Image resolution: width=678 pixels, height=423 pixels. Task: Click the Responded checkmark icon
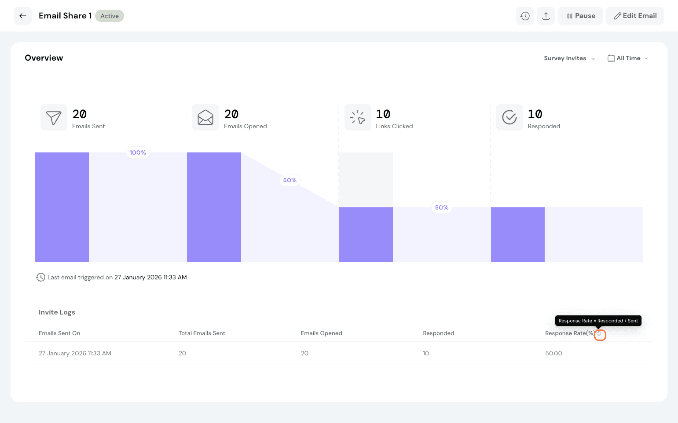(x=509, y=117)
